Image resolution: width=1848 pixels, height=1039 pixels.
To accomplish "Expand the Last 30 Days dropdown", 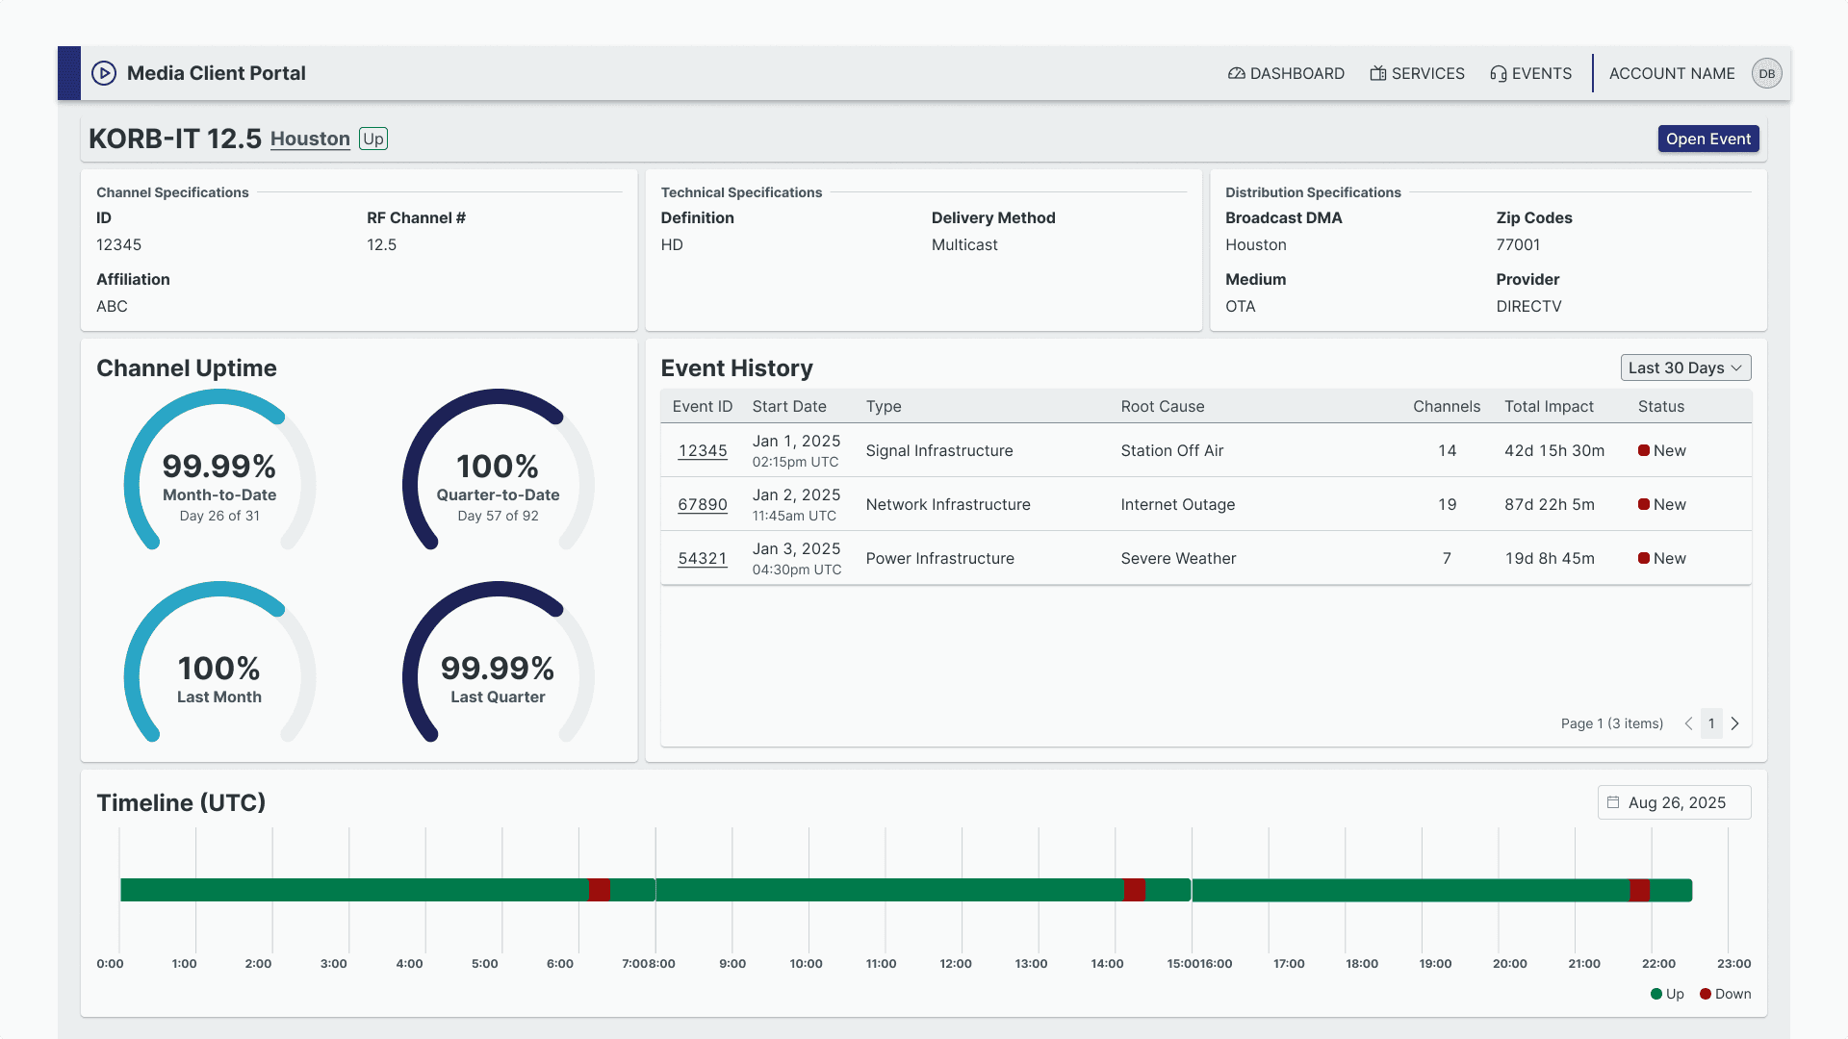I will point(1685,367).
